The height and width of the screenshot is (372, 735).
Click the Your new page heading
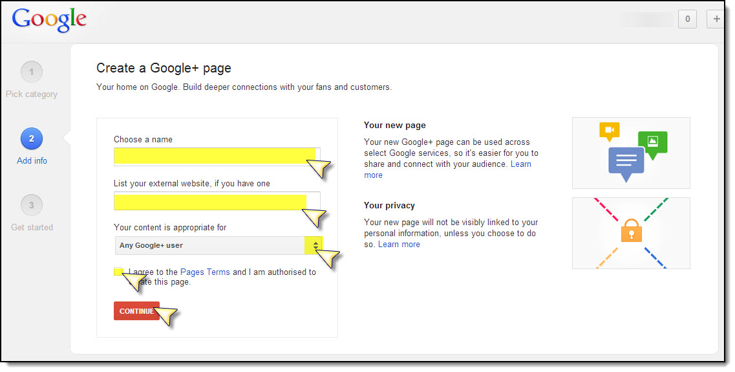tap(395, 126)
